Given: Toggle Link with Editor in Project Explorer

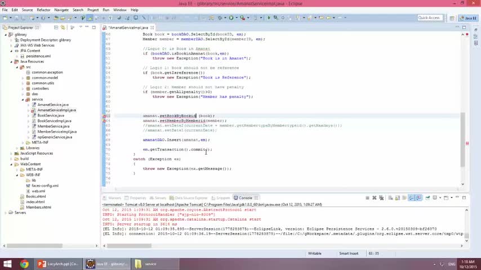Looking at the screenshot, I should tap(63, 28).
